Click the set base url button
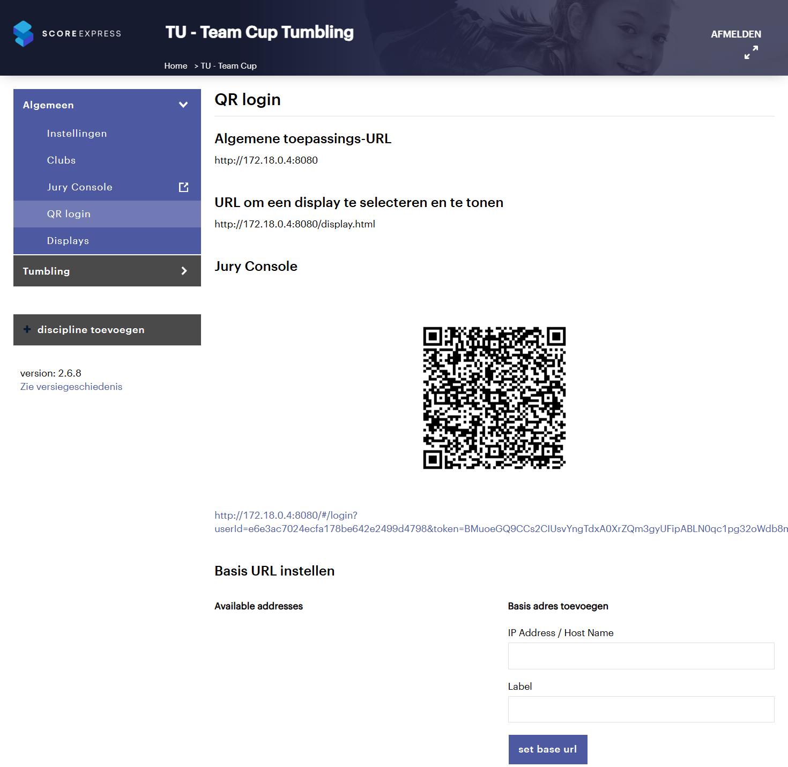The width and height of the screenshot is (788, 767). coord(547,749)
